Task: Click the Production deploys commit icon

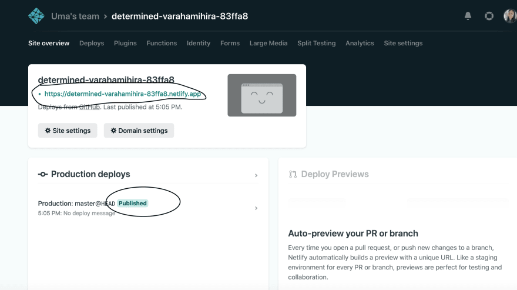Action: click(43, 174)
